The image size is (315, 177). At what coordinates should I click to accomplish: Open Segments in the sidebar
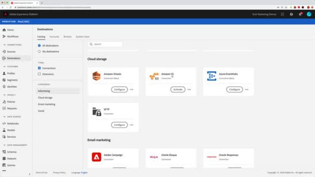pos(10,80)
